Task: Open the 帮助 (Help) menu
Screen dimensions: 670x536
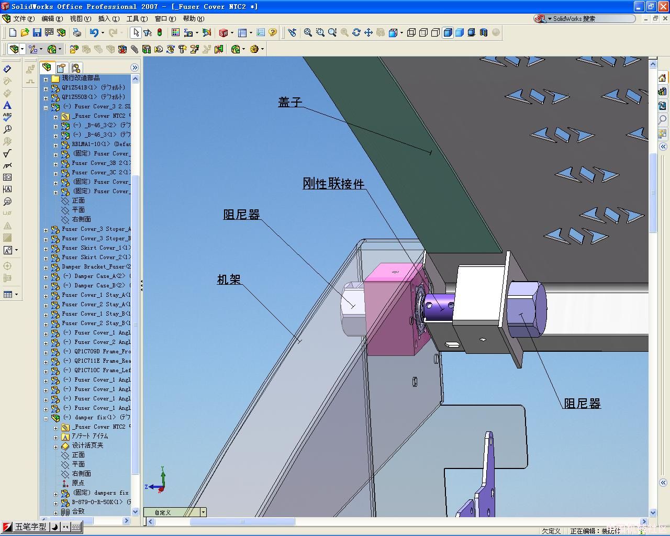Action: coord(193,19)
